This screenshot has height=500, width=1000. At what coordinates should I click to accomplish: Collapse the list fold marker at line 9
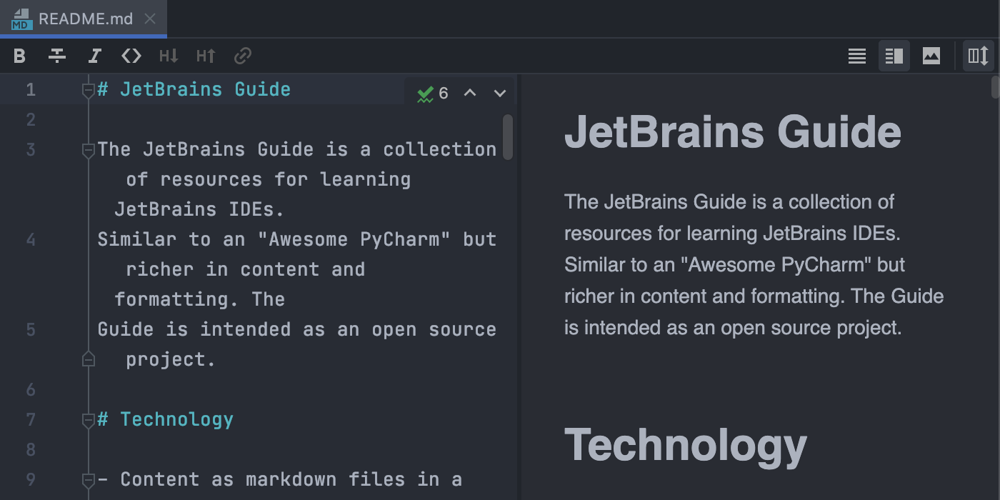[x=89, y=481]
